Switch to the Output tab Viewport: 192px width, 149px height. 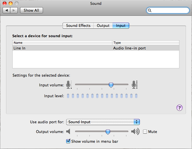click(103, 25)
